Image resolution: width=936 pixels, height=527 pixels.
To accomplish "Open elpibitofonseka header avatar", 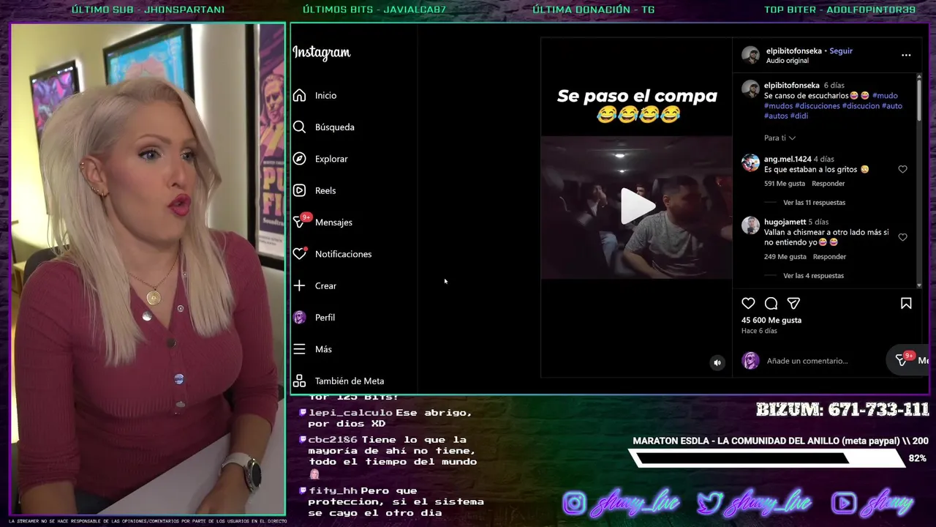I will pyautogui.click(x=750, y=55).
